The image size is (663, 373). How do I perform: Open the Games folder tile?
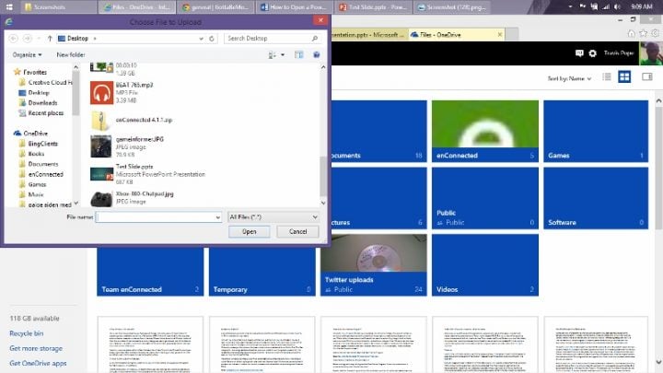click(596, 131)
